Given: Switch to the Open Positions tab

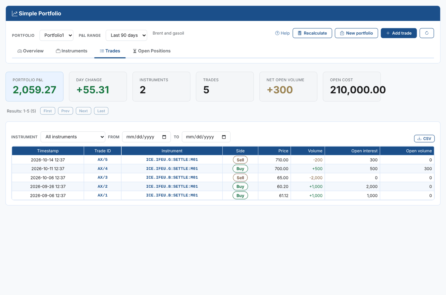Looking at the screenshot, I should coord(152,51).
